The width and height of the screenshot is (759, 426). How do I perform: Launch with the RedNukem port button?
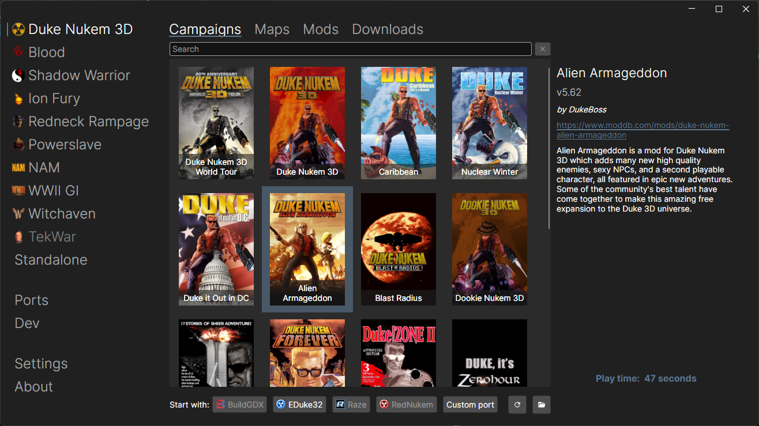(406, 405)
